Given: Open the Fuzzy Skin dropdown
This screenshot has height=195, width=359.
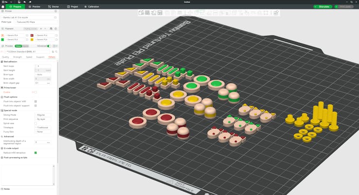Looking at the screenshot, I should coord(43,132).
